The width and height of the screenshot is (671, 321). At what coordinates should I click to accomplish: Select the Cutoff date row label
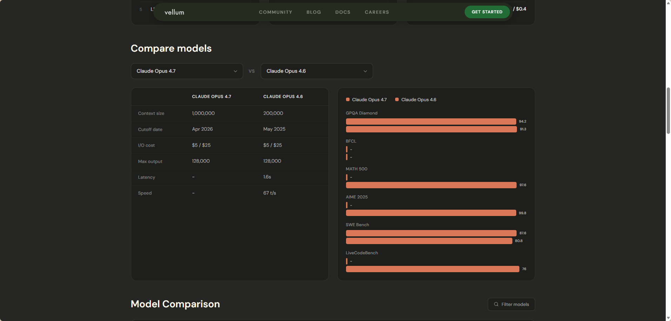(150, 130)
